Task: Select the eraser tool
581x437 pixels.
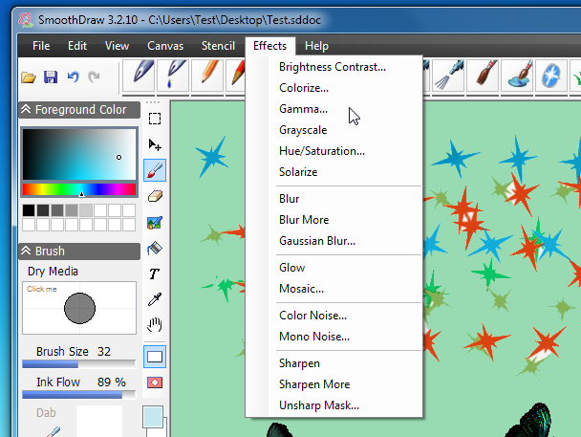Action: tap(155, 196)
